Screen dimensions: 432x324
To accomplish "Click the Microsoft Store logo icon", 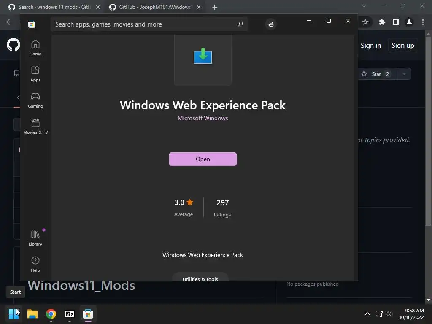I will (x=32, y=24).
